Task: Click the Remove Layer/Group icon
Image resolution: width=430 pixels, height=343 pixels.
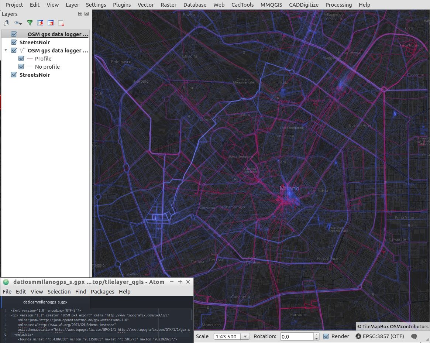Action: pyautogui.click(x=61, y=23)
